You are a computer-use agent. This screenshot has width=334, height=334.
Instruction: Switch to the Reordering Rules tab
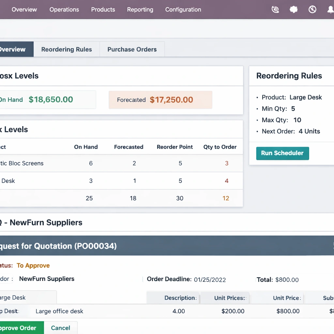67,50
